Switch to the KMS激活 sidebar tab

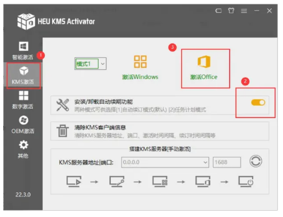point(23,76)
